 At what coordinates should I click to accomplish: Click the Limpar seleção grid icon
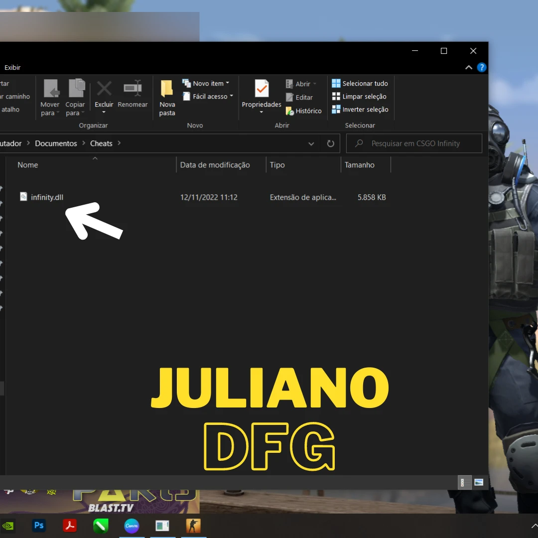coord(336,97)
